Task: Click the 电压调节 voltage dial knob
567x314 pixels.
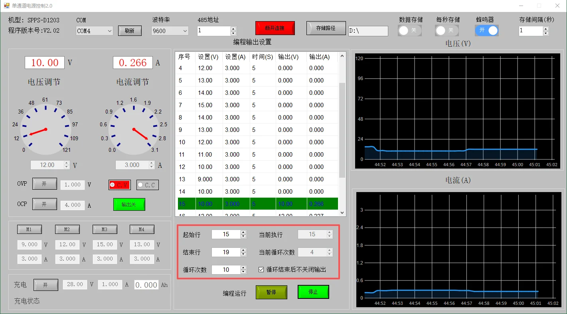Action: [x=45, y=130]
